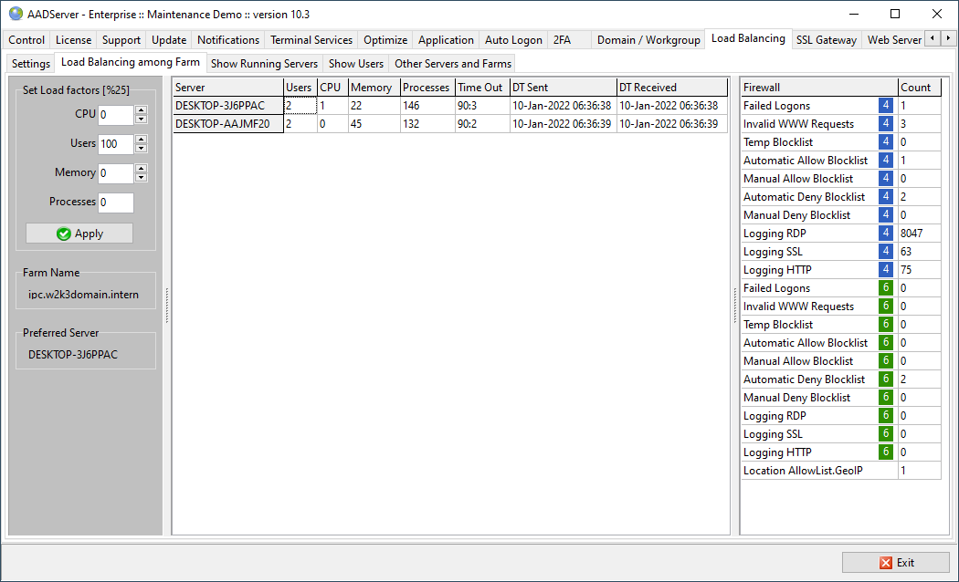Image resolution: width=959 pixels, height=582 pixels.
Task: Click the blue 4 badge beside Logging RDP
Action: point(885,234)
